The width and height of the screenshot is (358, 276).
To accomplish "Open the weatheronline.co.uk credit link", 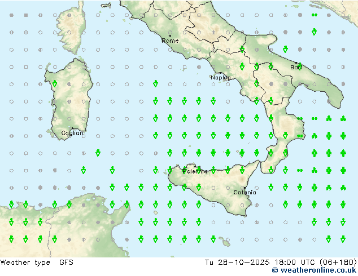I will (x=314, y=270).
